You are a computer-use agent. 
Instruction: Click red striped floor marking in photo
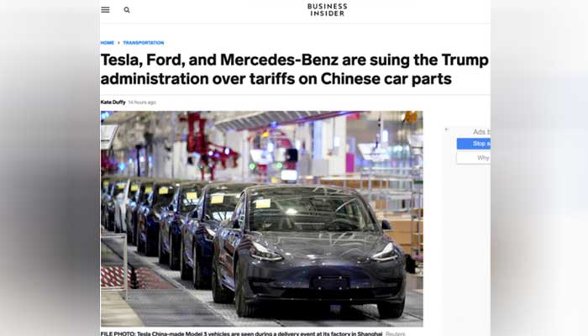tap(113, 276)
